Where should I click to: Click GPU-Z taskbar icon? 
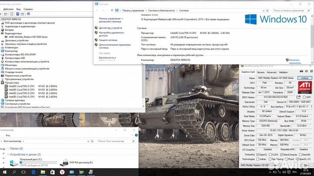pyautogui.click(x=81, y=172)
